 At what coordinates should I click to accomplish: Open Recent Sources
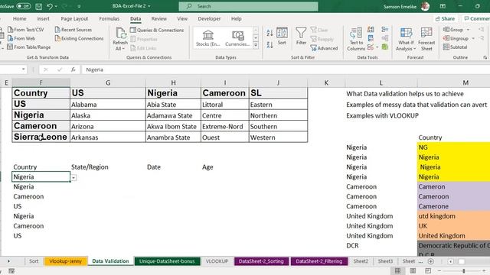tap(73, 30)
